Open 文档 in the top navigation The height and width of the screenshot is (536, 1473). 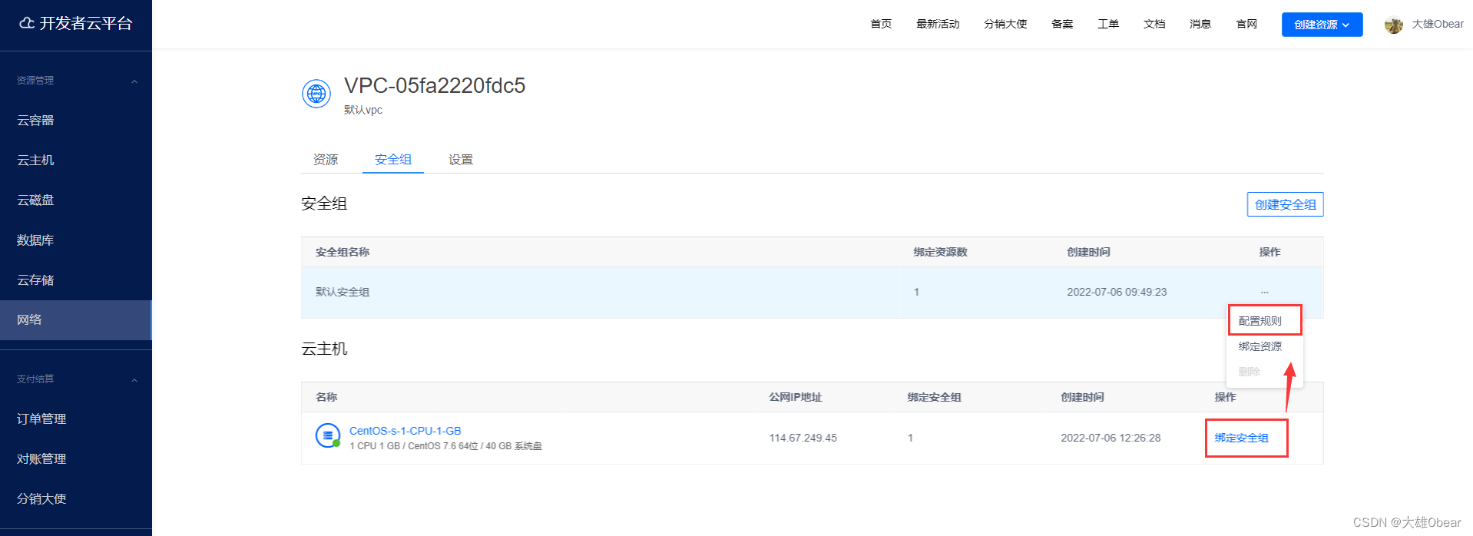[1154, 24]
